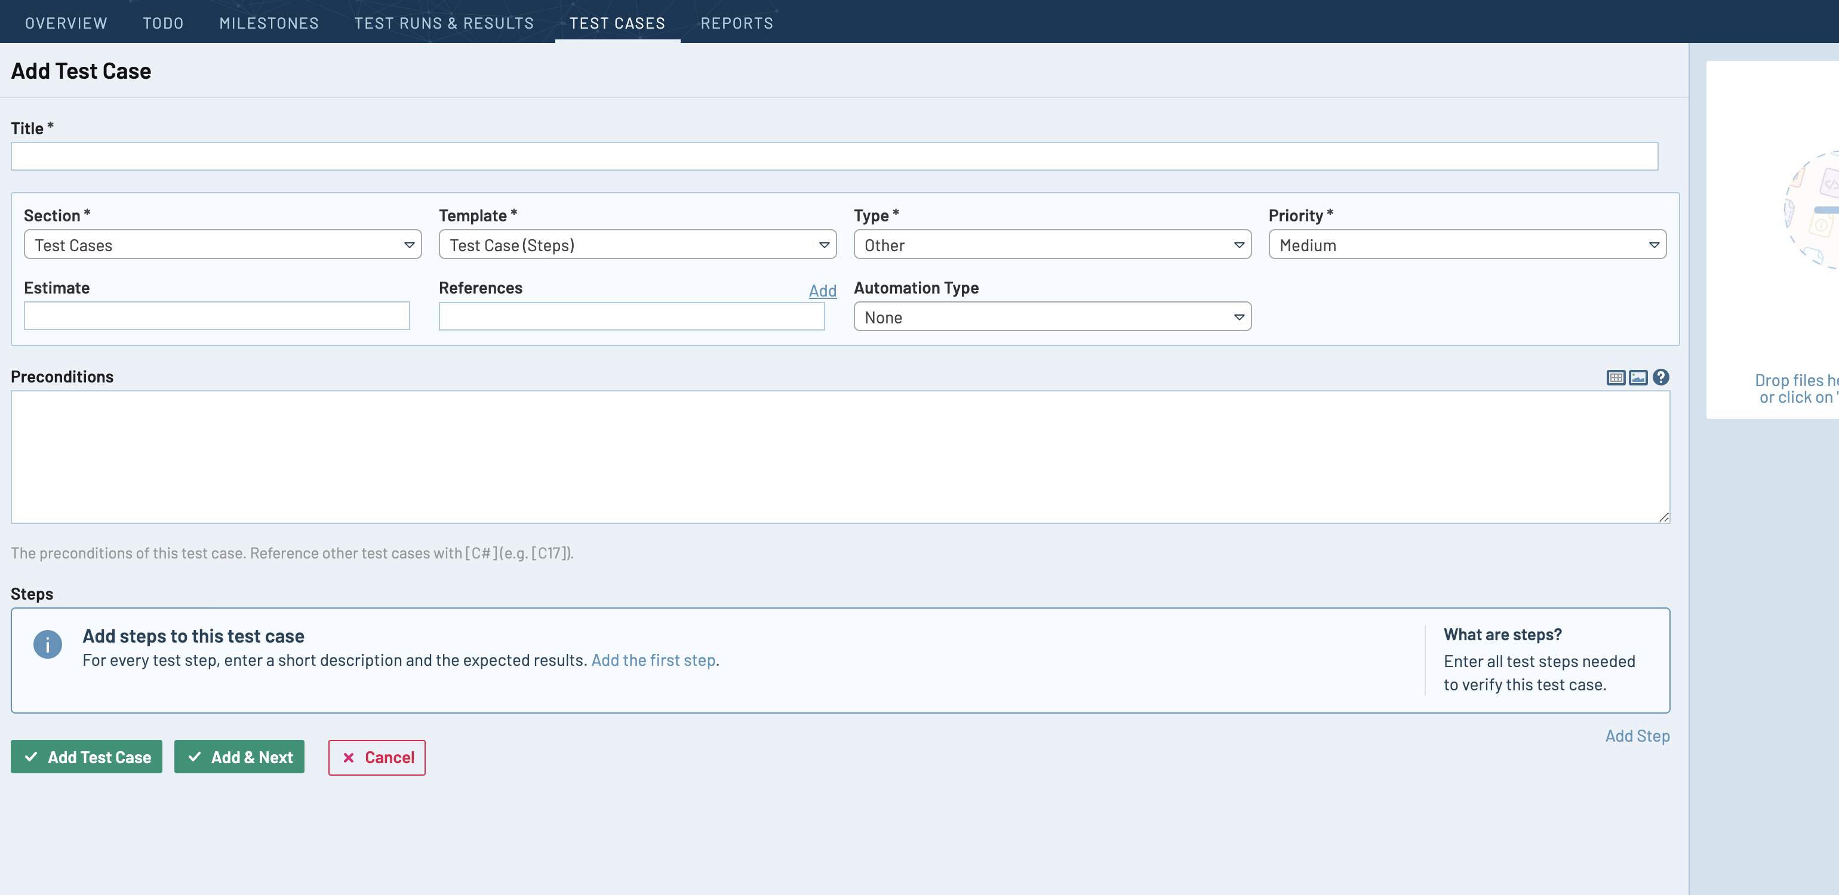This screenshot has height=895, width=1839.
Task: Cancel adding the test case
Action: coord(377,757)
